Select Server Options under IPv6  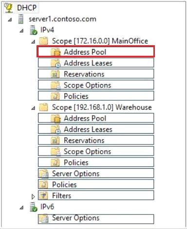click(x=96, y=219)
